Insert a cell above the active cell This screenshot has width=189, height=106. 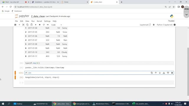164,73
